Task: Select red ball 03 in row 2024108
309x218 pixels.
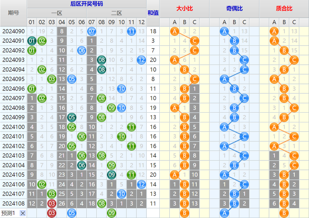Action: point(52,203)
